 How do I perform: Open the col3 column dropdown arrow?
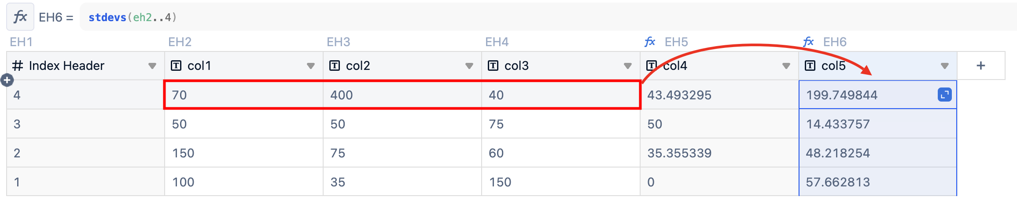point(628,66)
